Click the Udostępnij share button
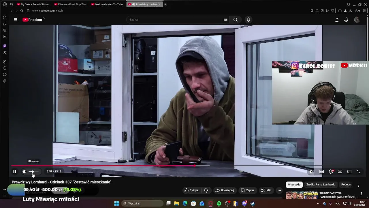Viewport: 369px width, 208px height. 225,190
